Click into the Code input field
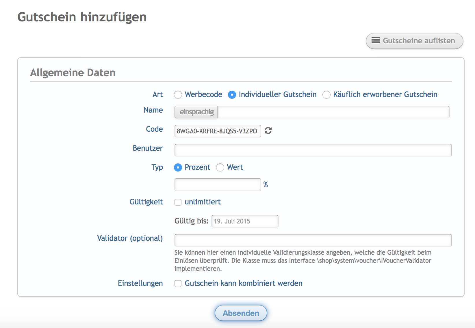The image size is (475, 328). [218, 131]
